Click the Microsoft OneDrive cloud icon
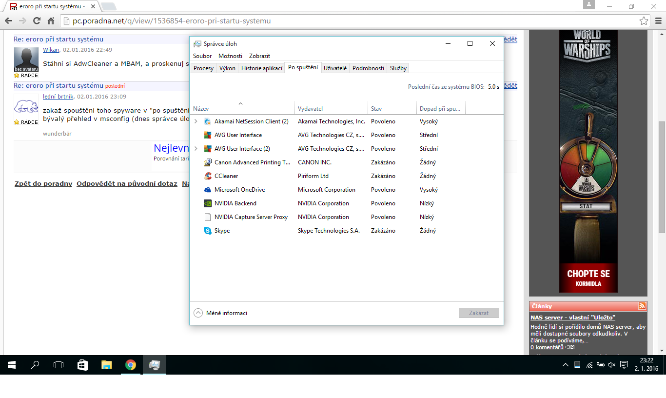This screenshot has height=398, width=666. (208, 190)
